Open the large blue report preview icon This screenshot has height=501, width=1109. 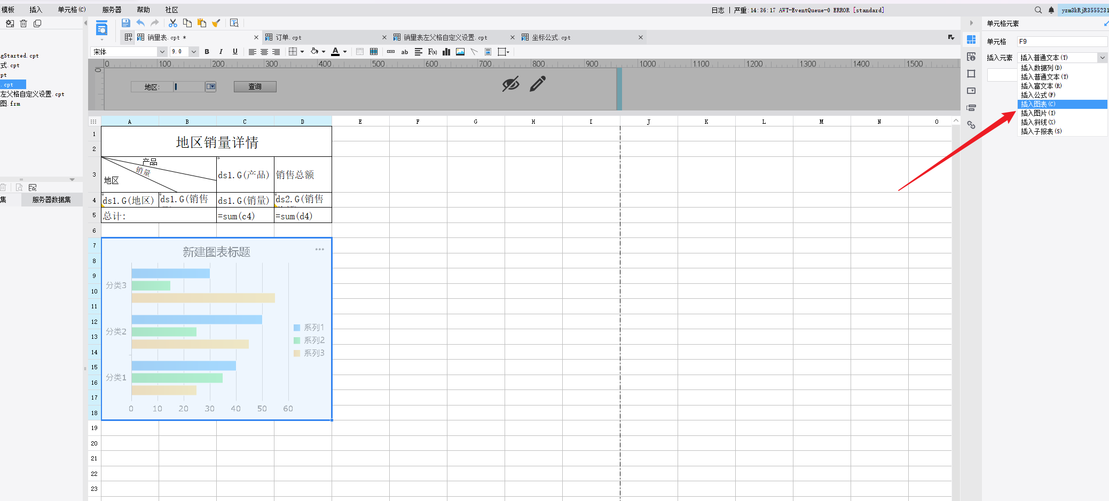point(101,29)
